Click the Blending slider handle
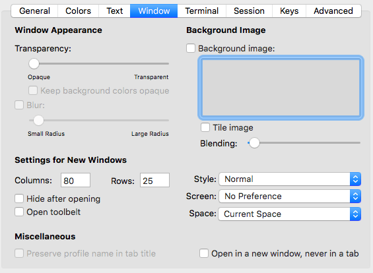The width and height of the screenshot is (373, 273). coord(254,143)
